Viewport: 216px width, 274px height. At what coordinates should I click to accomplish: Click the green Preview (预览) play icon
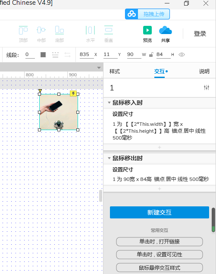click(147, 30)
